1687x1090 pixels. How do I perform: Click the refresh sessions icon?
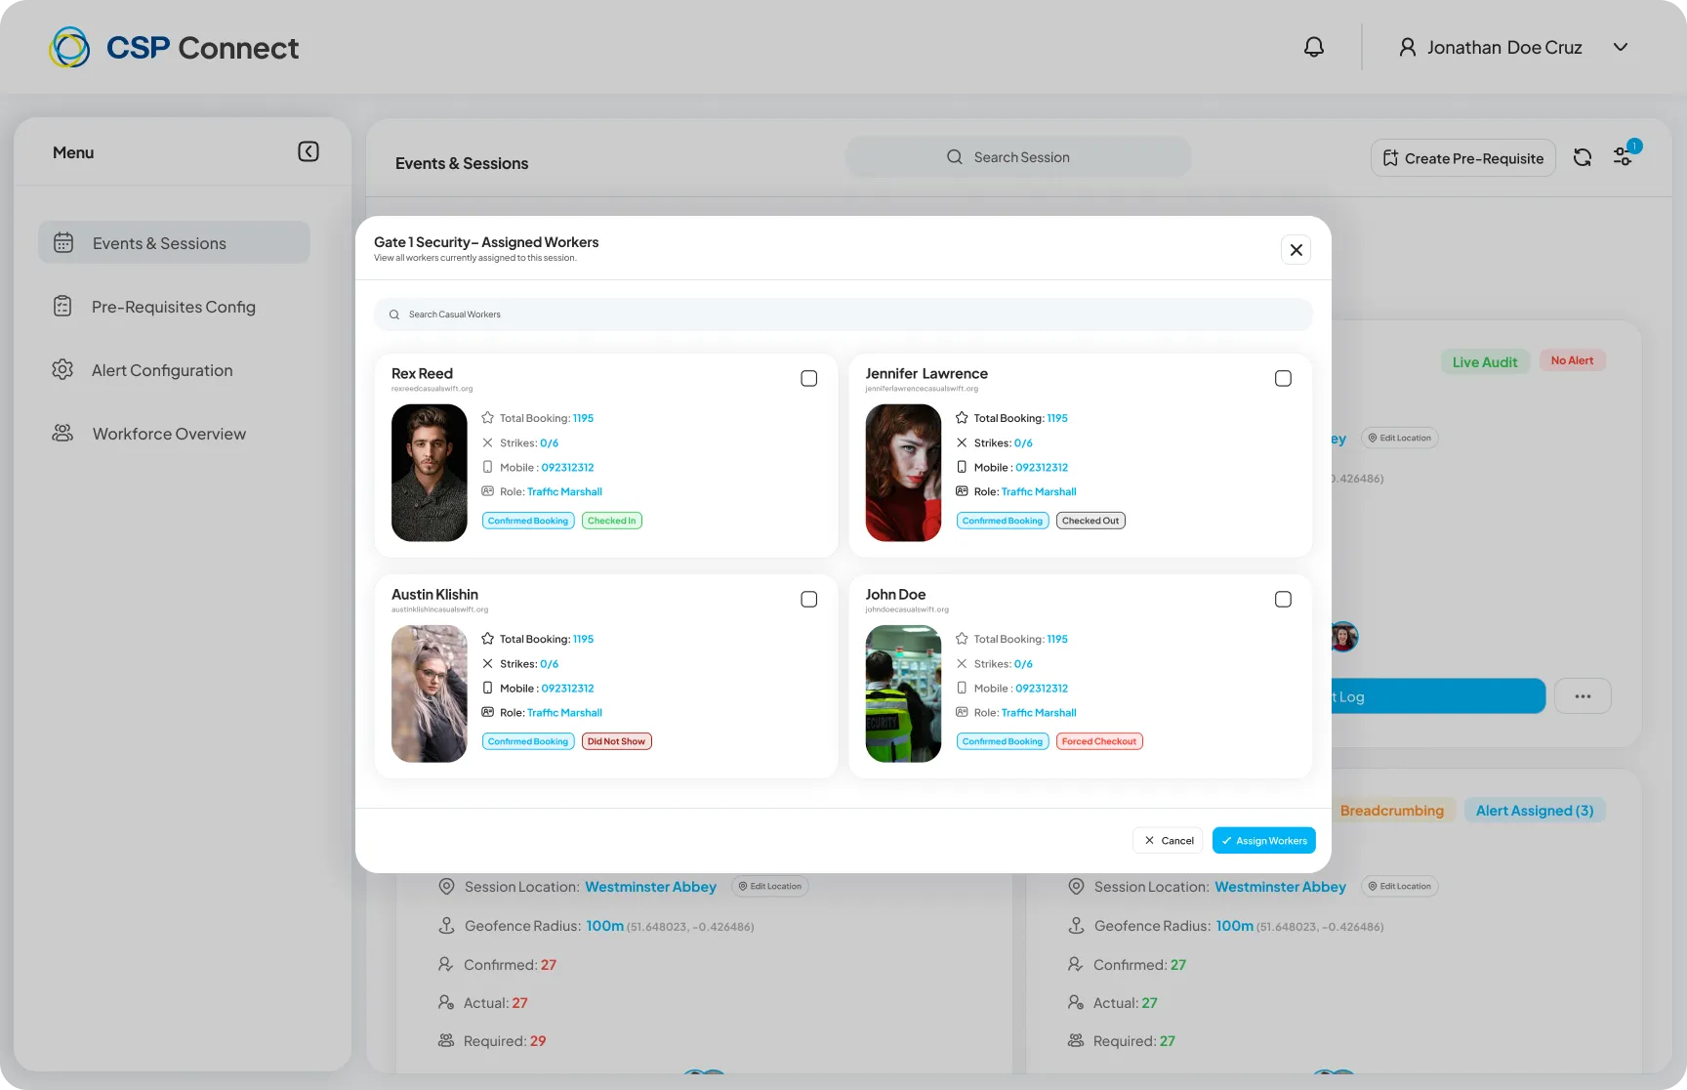pos(1583,157)
